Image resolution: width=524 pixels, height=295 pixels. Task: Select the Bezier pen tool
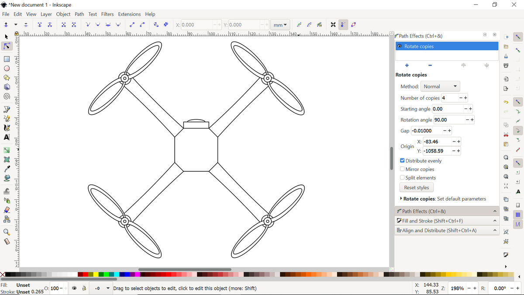tap(7, 109)
